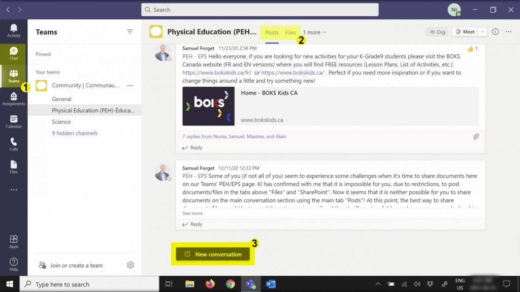Screen dimensions: 520x292
Task: Open Files in the left rail
Action: click(14, 167)
